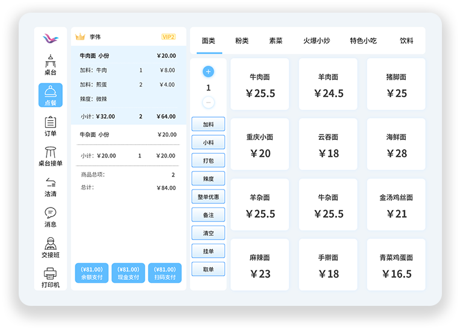This screenshot has width=460, height=330.
Task: Add 青菜鸡蛋面 ¥16.5 dish card
Action: pyautogui.click(x=396, y=265)
